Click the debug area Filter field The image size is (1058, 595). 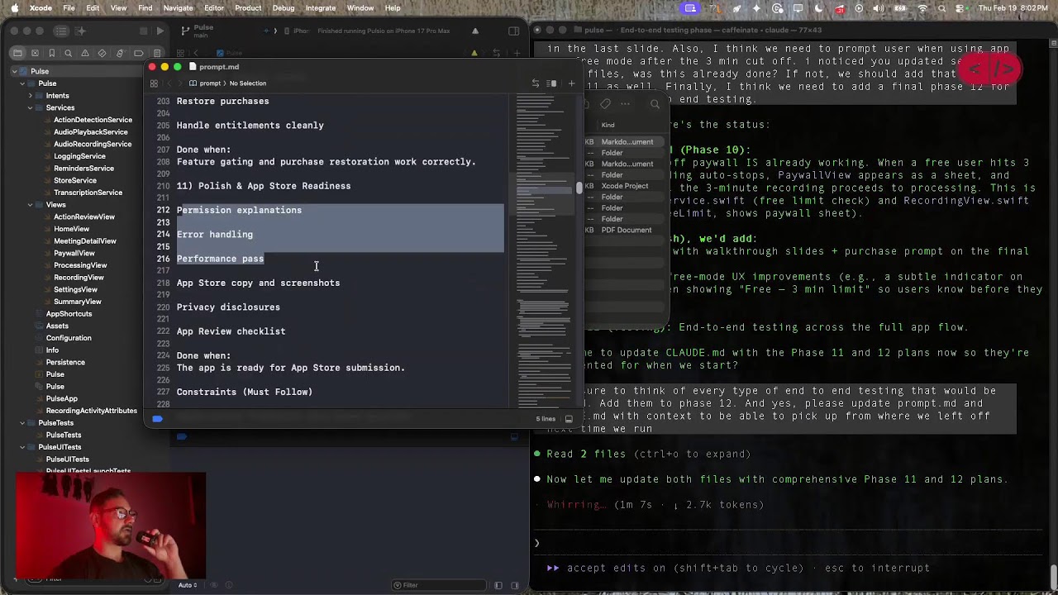(438, 585)
